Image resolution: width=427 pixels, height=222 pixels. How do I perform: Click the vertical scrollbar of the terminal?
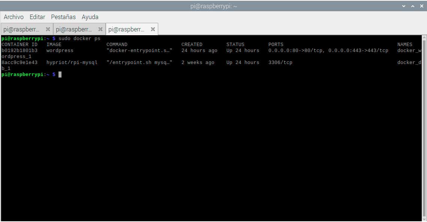(424, 128)
